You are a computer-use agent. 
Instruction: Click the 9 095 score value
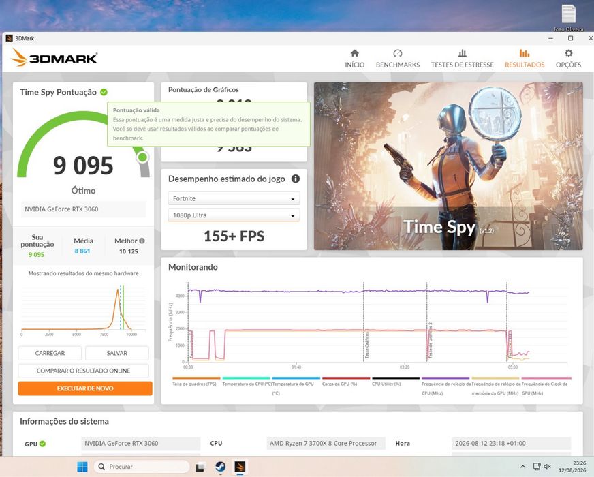83,166
